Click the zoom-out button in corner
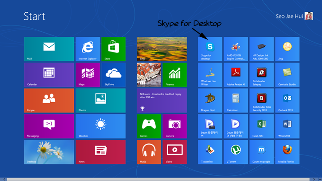The height and width of the screenshot is (181, 322). [320, 180]
